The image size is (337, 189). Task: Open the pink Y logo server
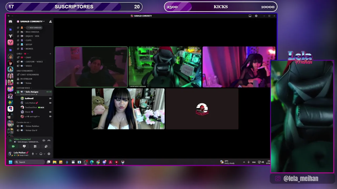(x=10, y=42)
